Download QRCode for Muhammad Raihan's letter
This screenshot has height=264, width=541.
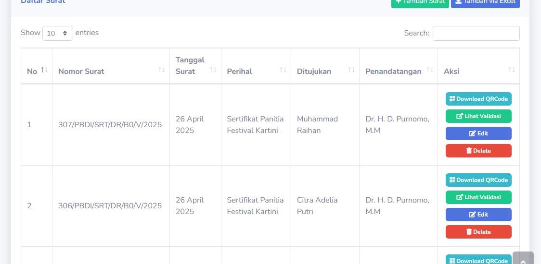pos(478,99)
